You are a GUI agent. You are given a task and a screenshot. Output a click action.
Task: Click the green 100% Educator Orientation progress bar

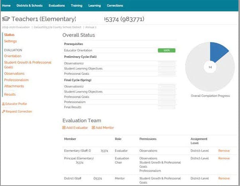tap(166, 51)
